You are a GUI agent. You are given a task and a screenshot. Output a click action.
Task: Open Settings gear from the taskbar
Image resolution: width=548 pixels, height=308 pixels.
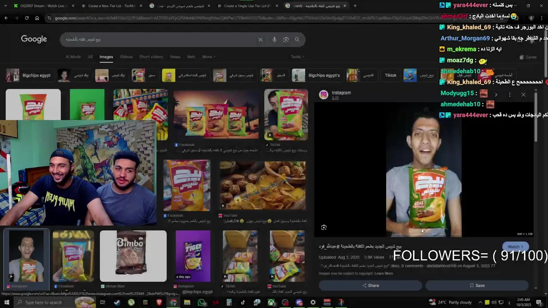tap(313, 302)
